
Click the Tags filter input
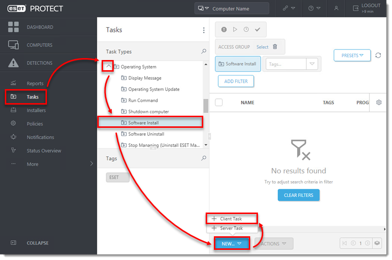coord(286,64)
